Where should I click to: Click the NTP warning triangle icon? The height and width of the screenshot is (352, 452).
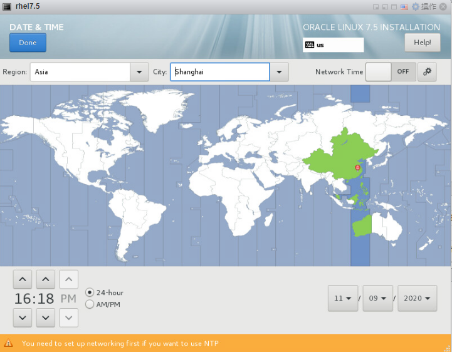click(x=8, y=343)
